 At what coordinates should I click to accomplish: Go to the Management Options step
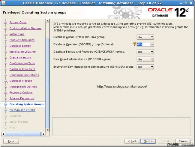(23, 87)
